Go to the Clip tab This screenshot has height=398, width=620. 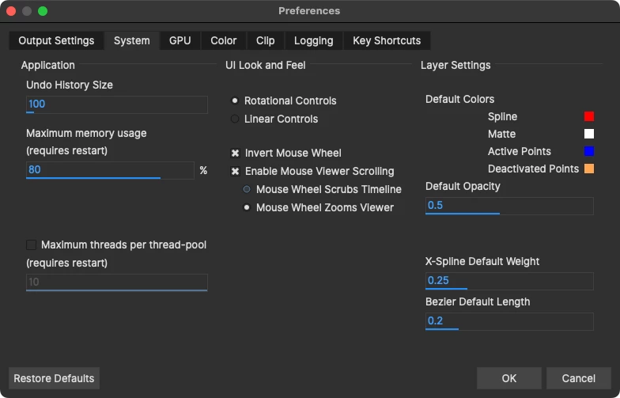tap(266, 40)
